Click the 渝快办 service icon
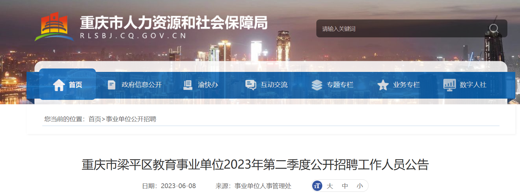Image resolution: width=520 pixels, height=195 pixels. [x=188, y=85]
